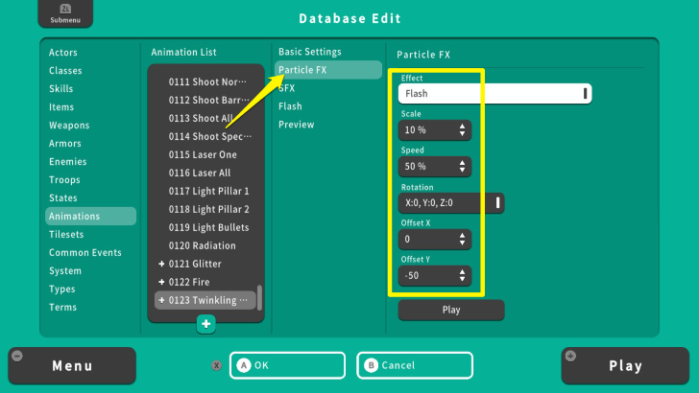Select animation 0113 Shoot All
Screen dimensions: 699x393
[x=205, y=119]
